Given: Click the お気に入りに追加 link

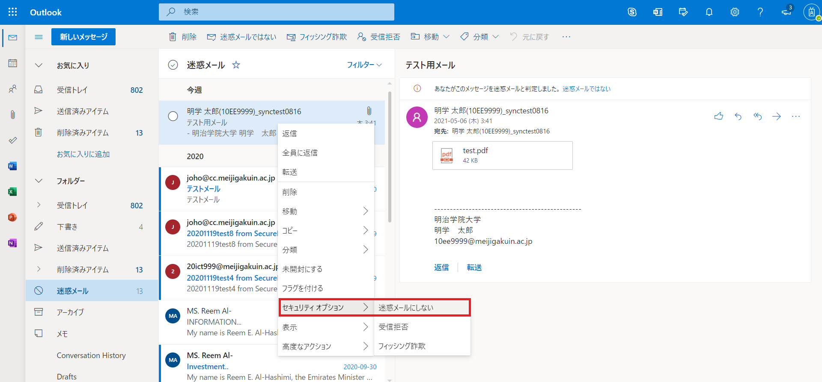Looking at the screenshot, I should (83, 154).
